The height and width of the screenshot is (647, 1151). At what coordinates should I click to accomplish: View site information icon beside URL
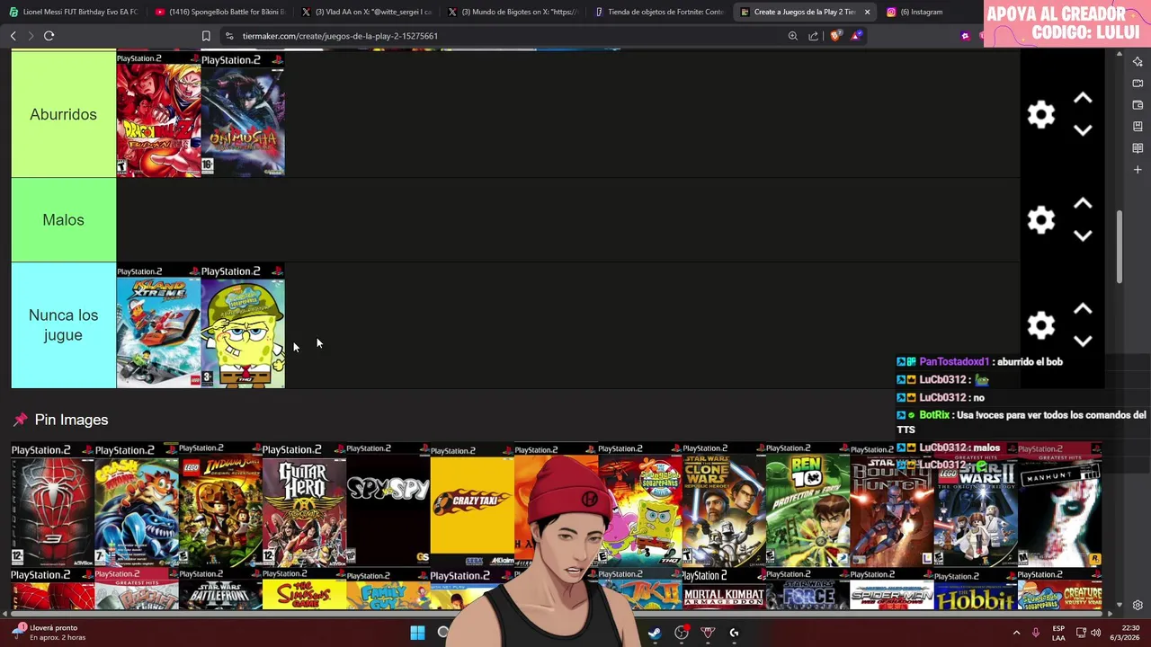(x=229, y=36)
